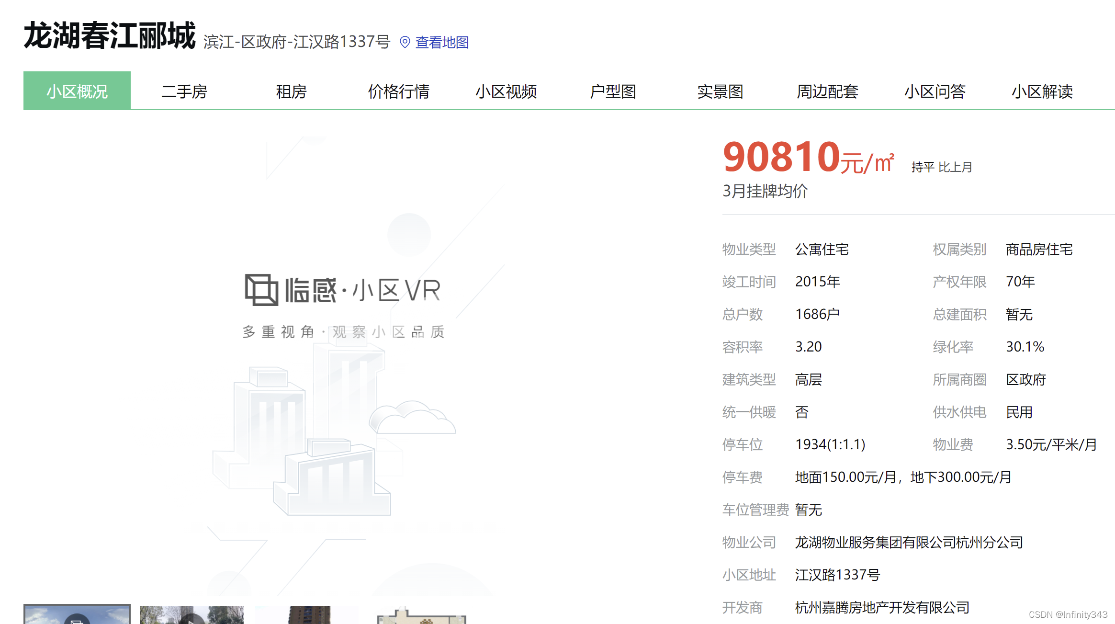View the 实景图 tab
Image resolution: width=1115 pixels, height=624 pixels.
tap(720, 91)
